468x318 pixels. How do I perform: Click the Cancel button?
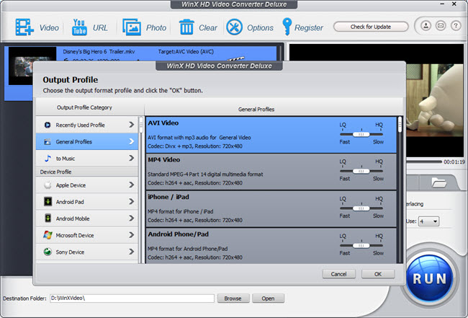point(339,274)
